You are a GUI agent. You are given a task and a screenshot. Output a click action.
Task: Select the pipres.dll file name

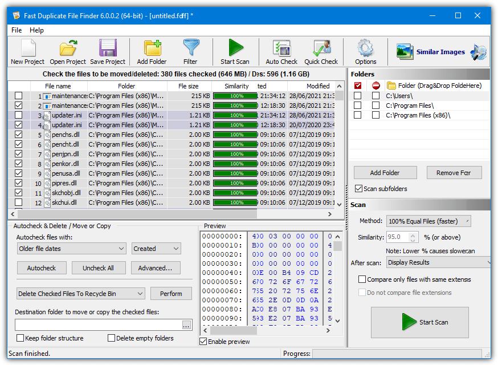pos(64,183)
